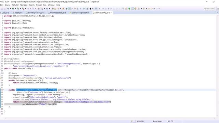Click the "entityManagerFactory" string on line 21
The width and height of the screenshot is (219, 123).
coord(69,64)
